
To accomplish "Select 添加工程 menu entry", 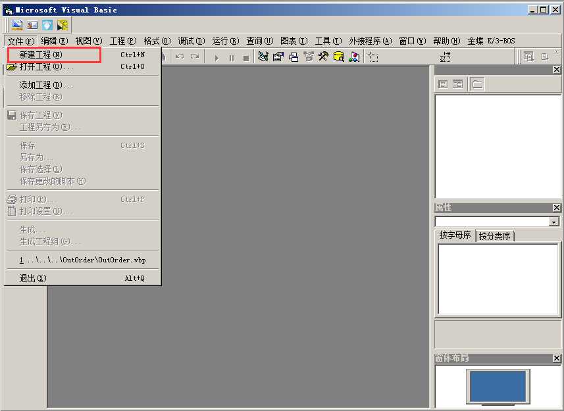I will pos(82,85).
